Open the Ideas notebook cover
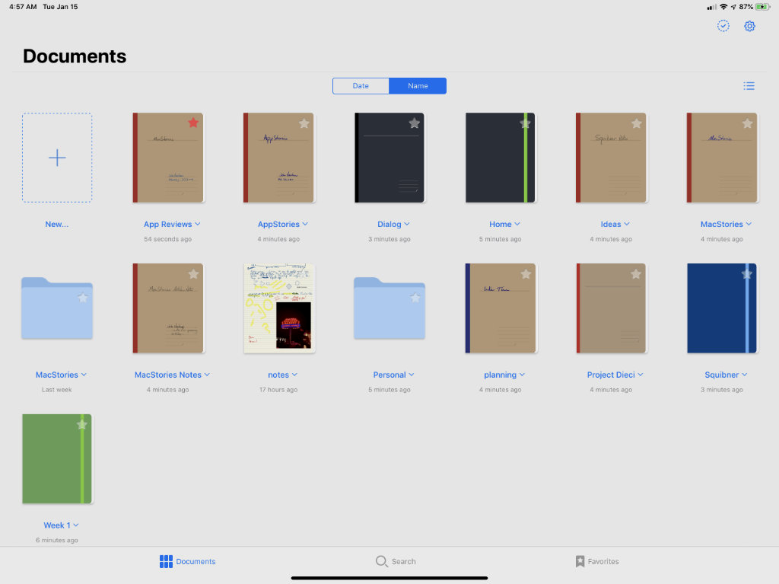 pos(611,158)
